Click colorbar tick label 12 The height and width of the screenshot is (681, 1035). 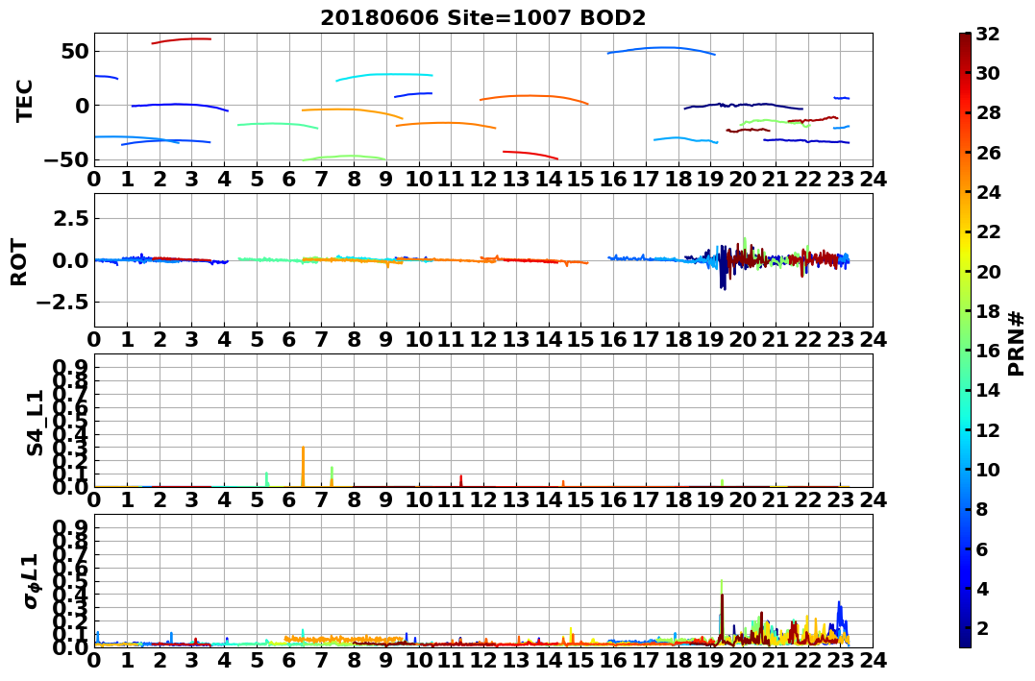click(988, 429)
